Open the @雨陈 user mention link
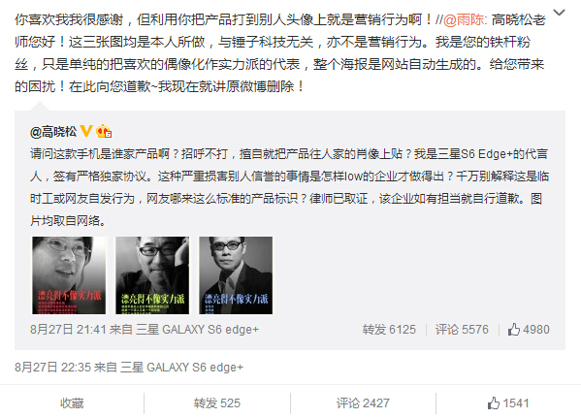The height and width of the screenshot is (418, 581). (x=465, y=19)
